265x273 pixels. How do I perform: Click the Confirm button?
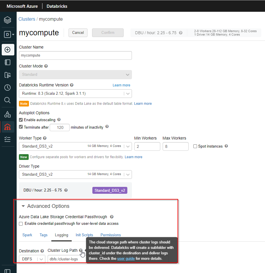[108, 32]
